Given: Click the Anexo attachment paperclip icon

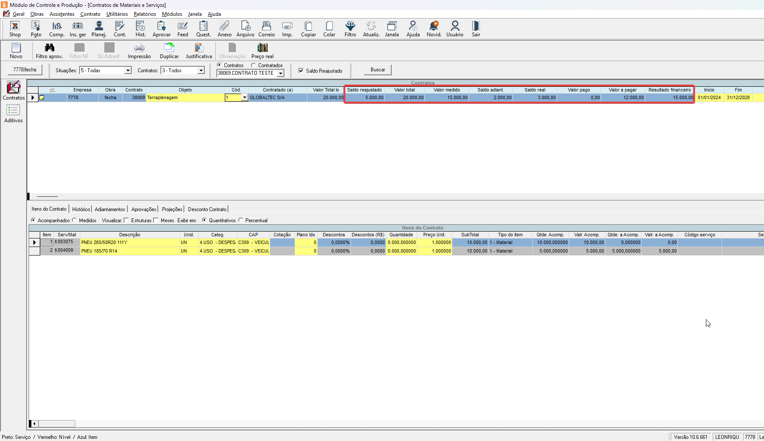Looking at the screenshot, I should click(x=224, y=29).
